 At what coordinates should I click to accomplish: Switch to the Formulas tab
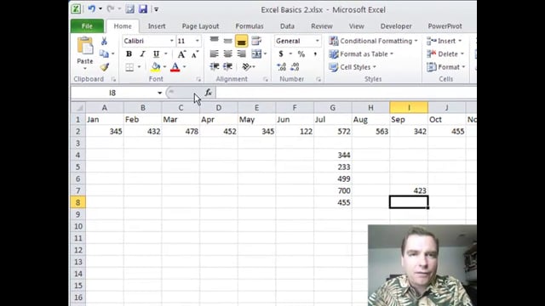pos(250,26)
